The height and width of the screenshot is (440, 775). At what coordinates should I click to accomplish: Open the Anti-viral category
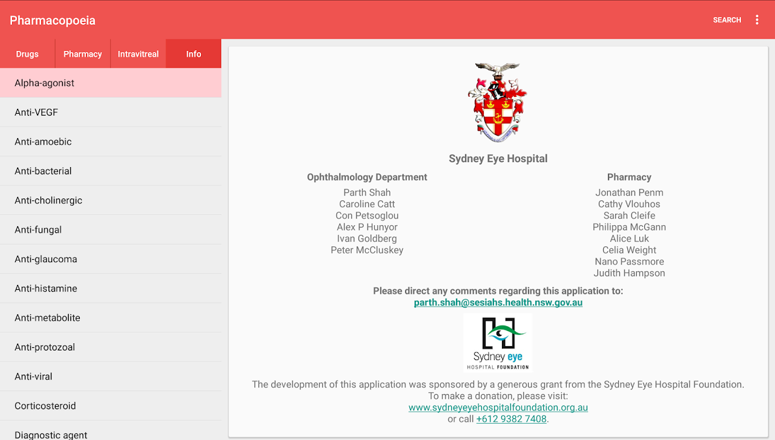pos(110,376)
